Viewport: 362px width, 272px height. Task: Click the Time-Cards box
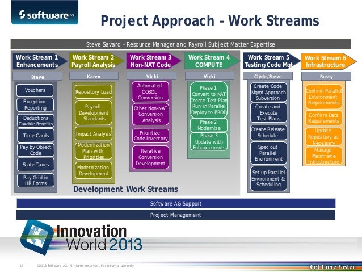click(x=36, y=135)
